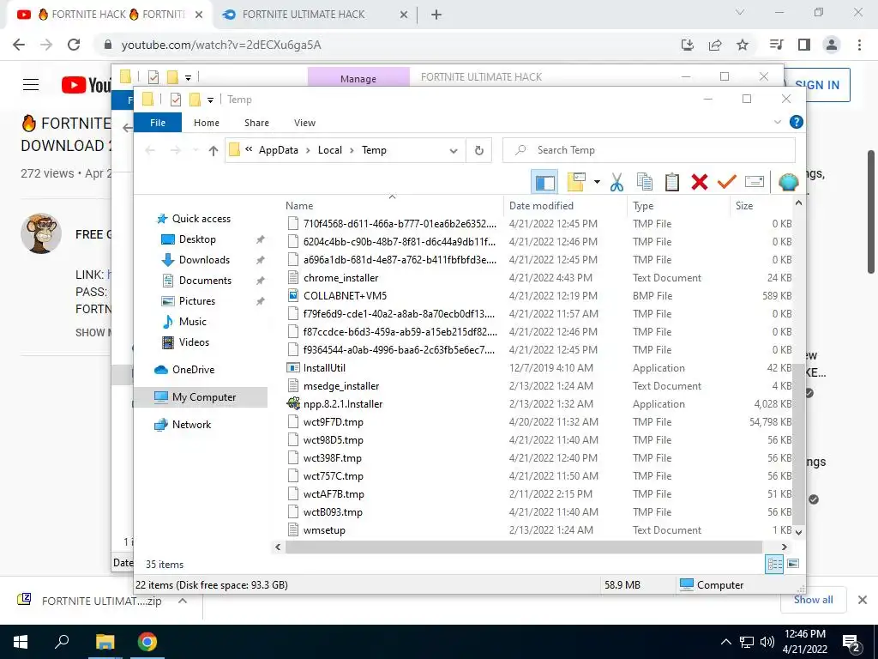Open a new Chrome tab
Viewport: 878px width, 659px height.
click(x=436, y=15)
